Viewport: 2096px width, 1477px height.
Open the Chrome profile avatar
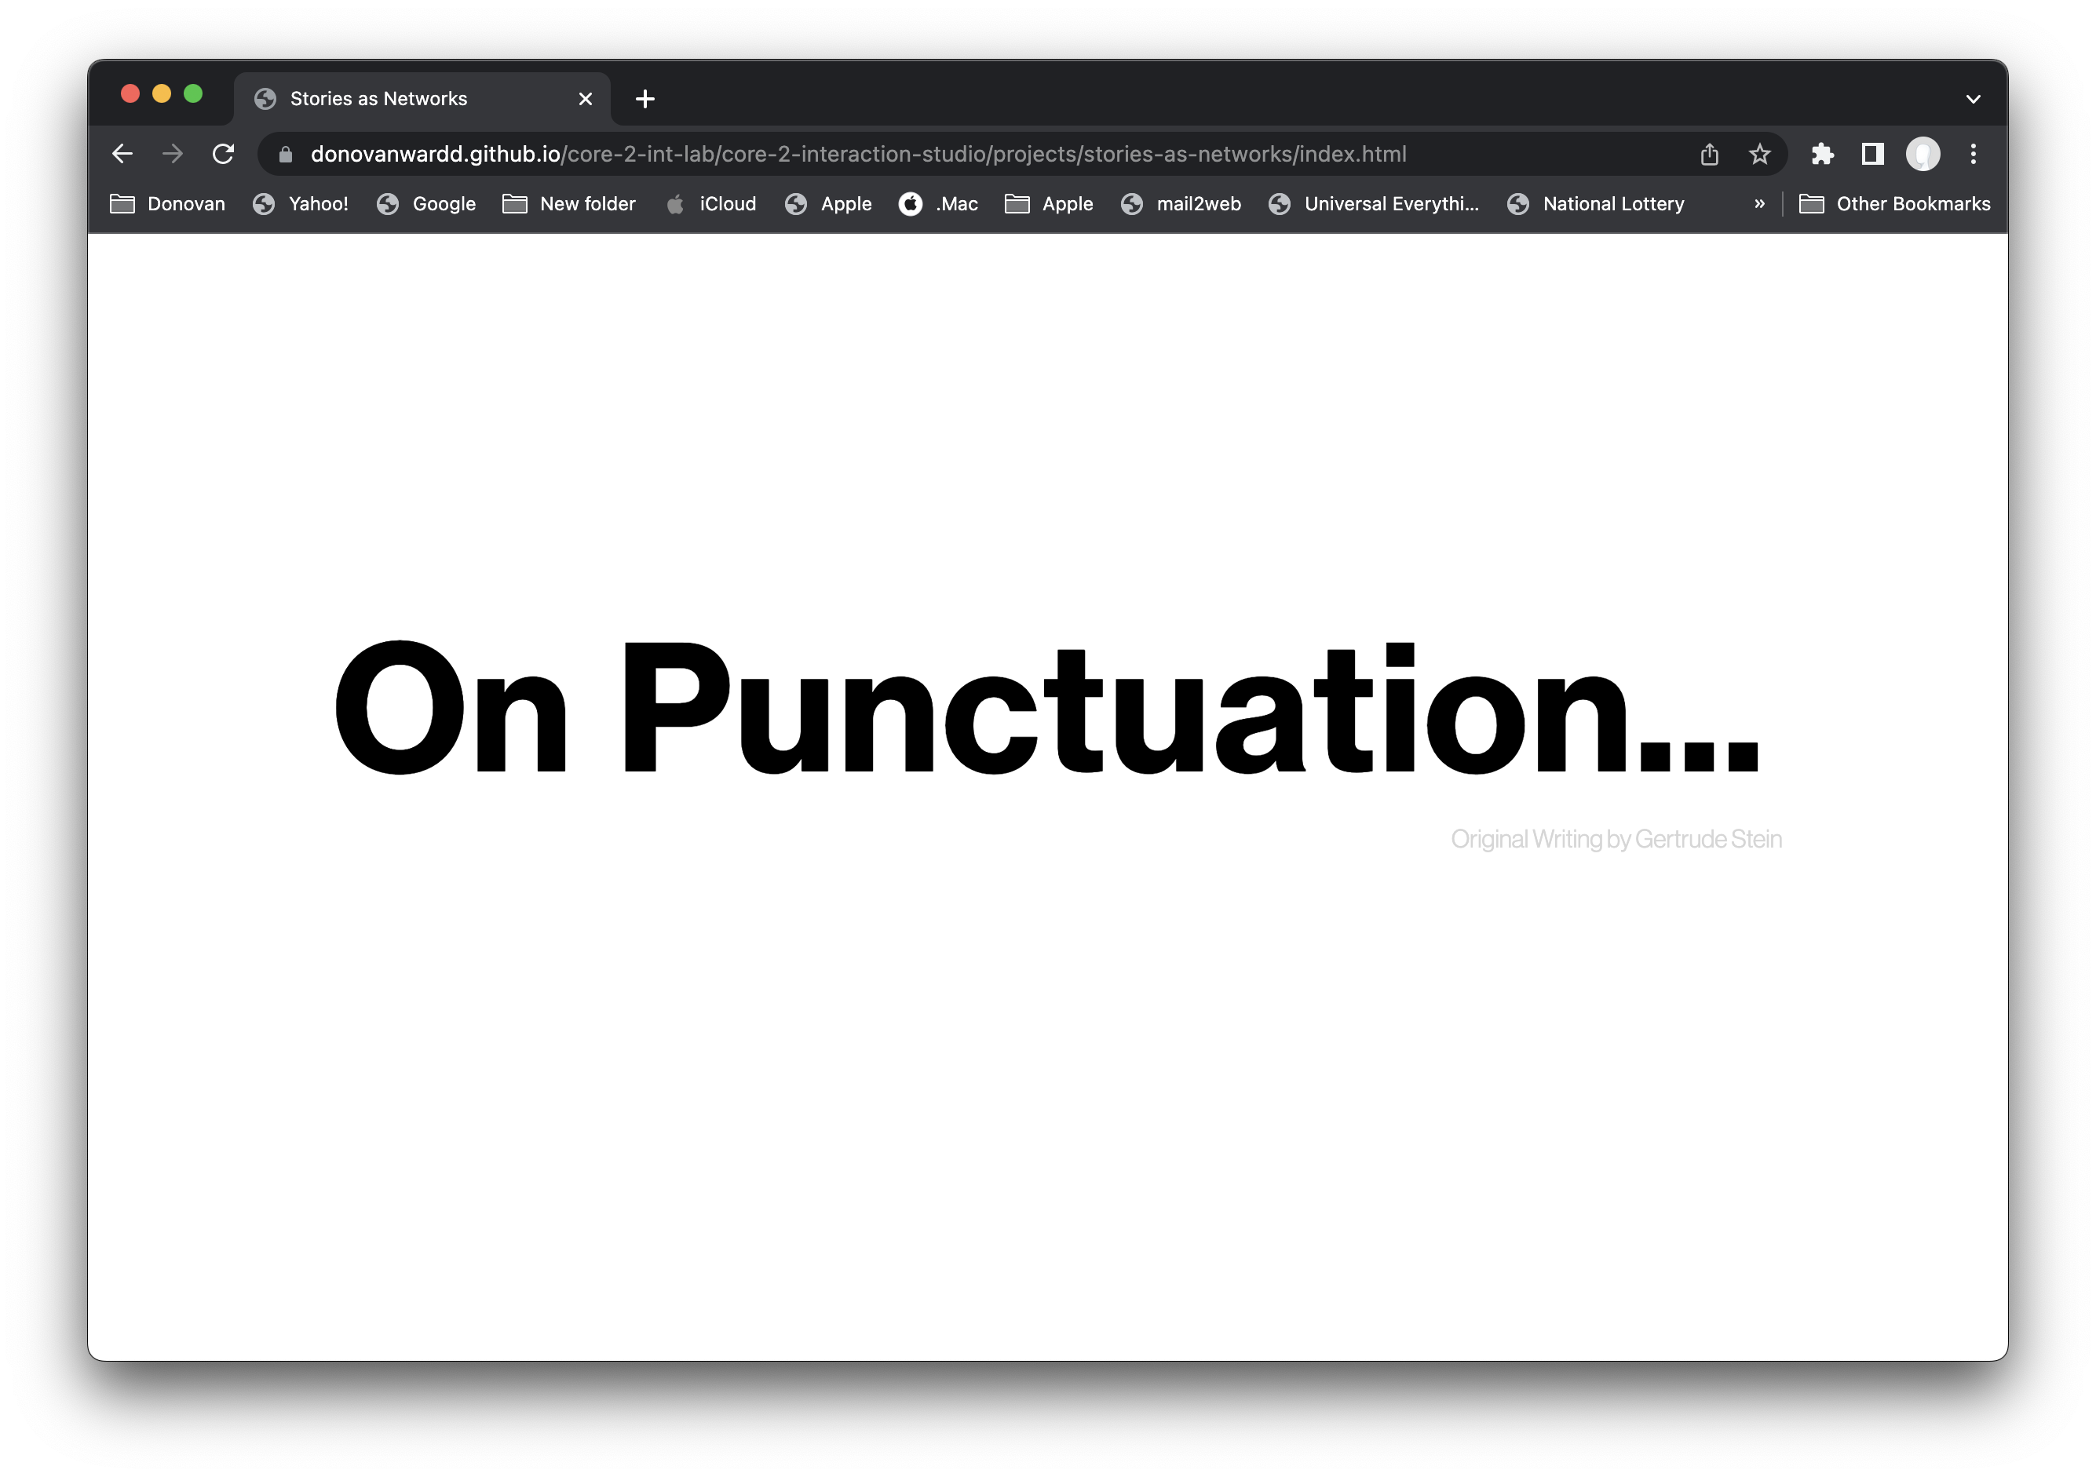click(x=1923, y=155)
